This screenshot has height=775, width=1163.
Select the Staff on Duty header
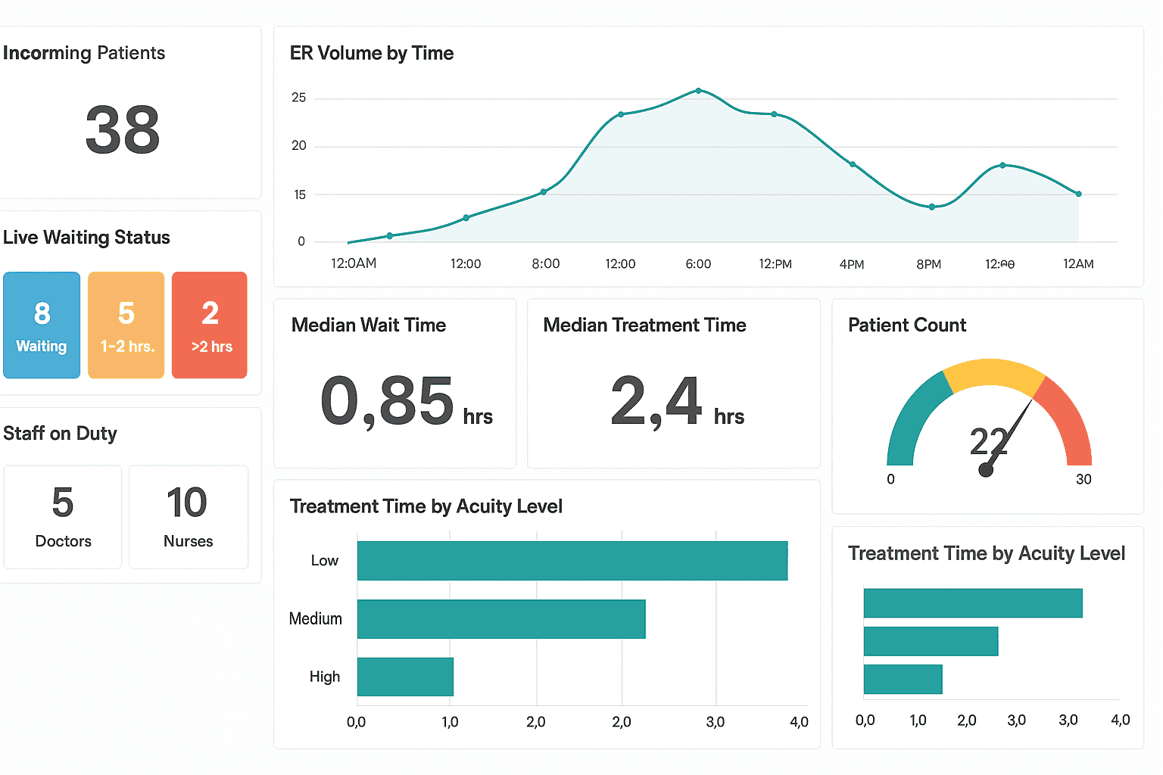(60, 433)
